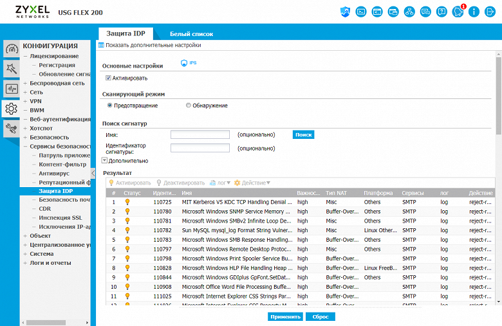Open the CLI console icon in header
Viewport: 502px width, 326px height.
point(361,12)
